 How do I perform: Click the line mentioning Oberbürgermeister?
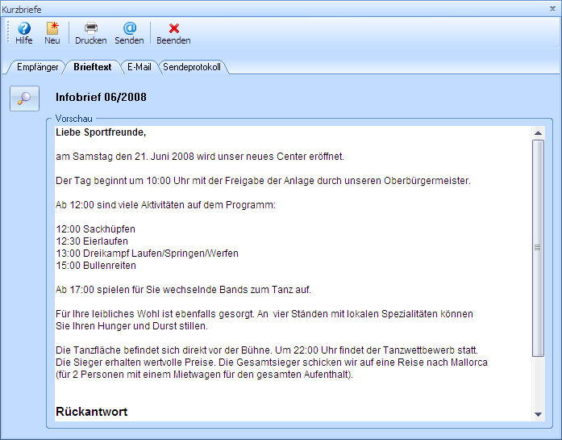point(263,181)
